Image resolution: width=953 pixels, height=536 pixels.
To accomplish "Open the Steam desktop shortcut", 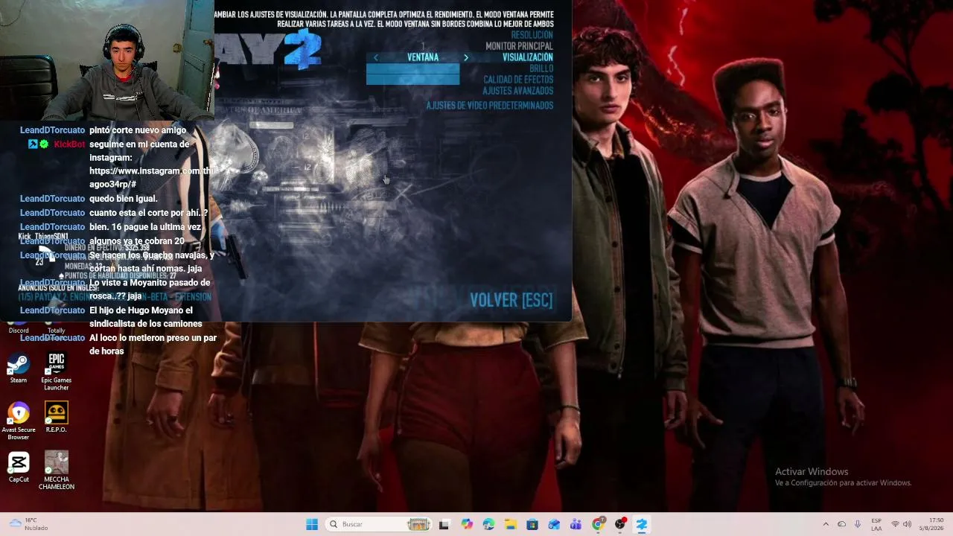I will [19, 368].
